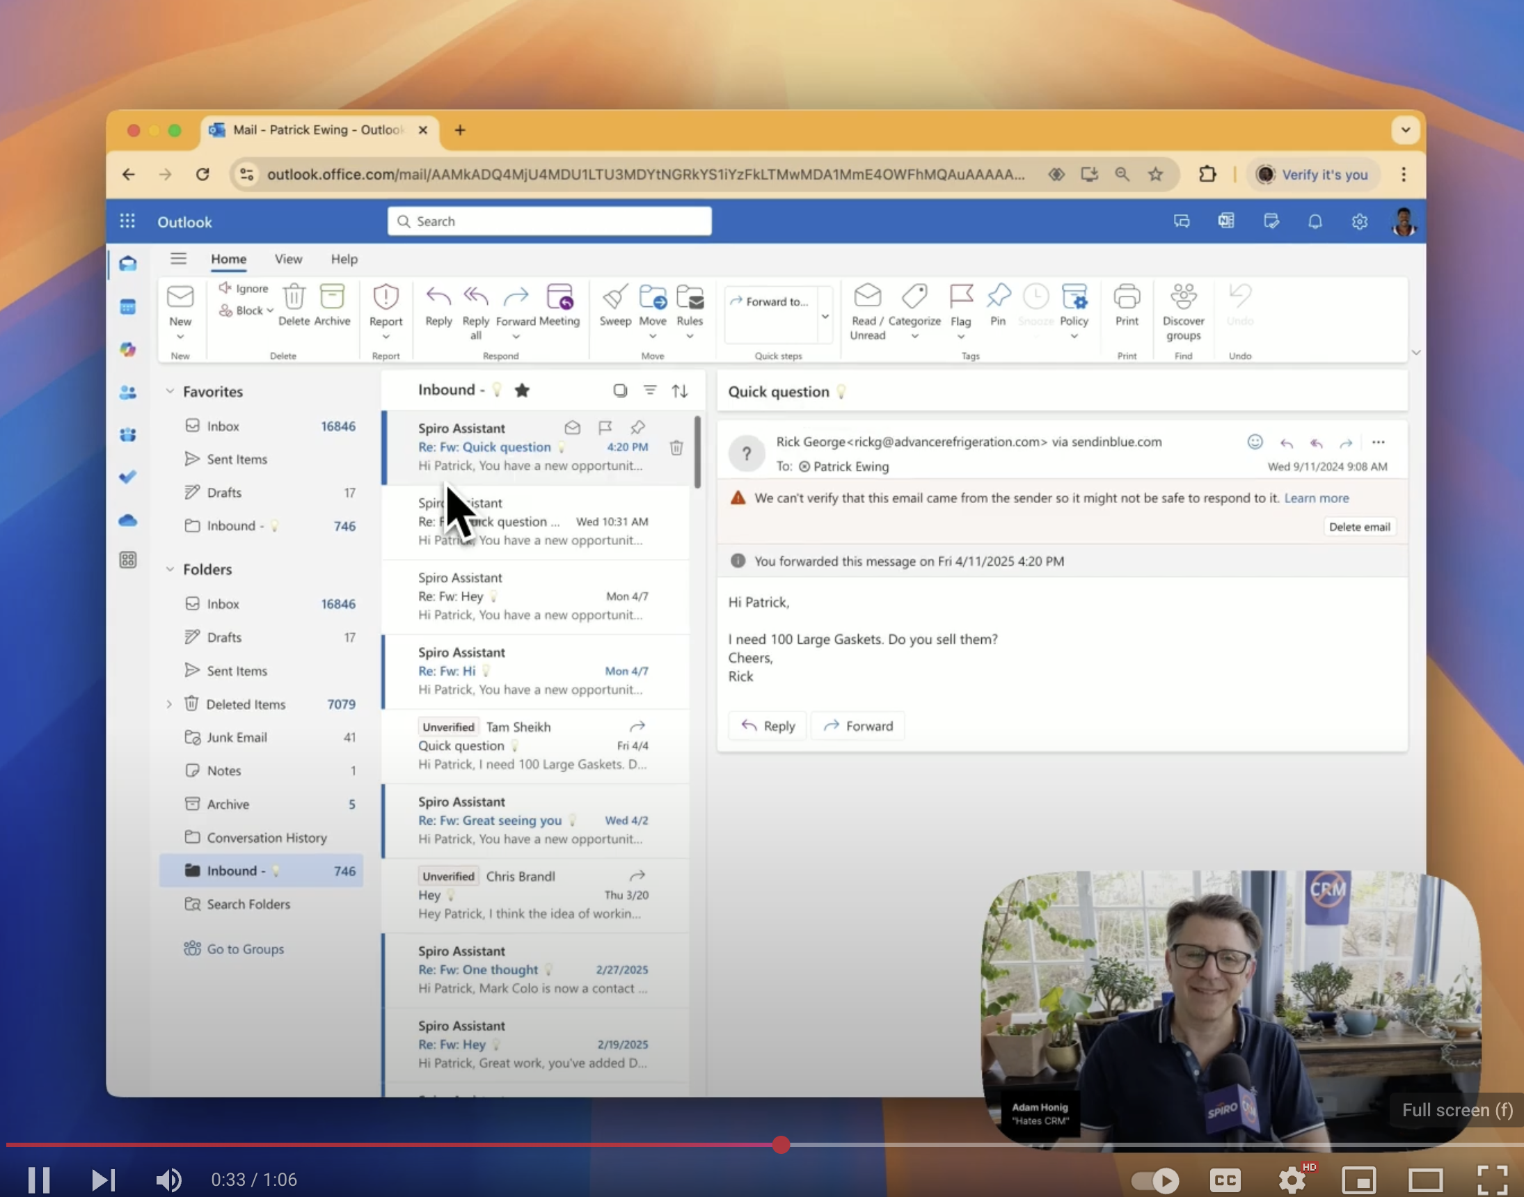This screenshot has width=1524, height=1197.
Task: Expand the Quick steps list
Action: coord(825,316)
